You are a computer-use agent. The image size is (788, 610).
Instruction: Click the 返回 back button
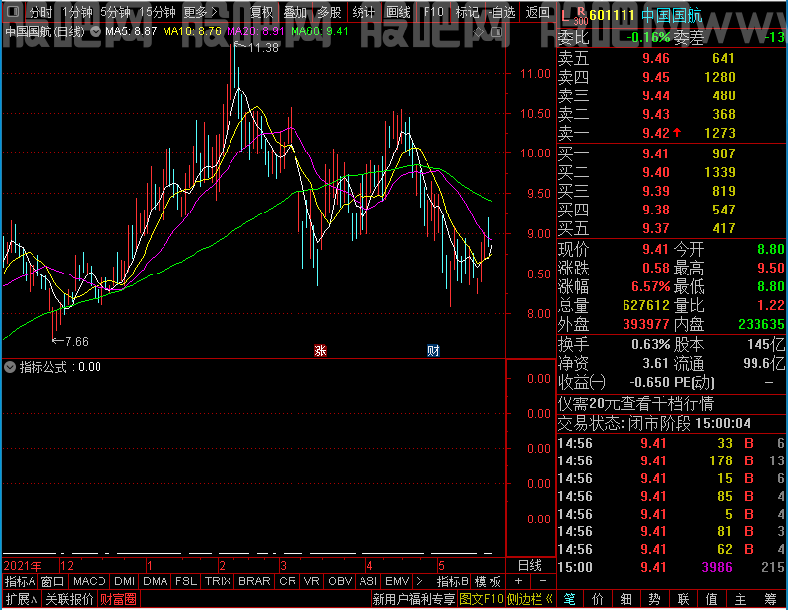coord(537,12)
